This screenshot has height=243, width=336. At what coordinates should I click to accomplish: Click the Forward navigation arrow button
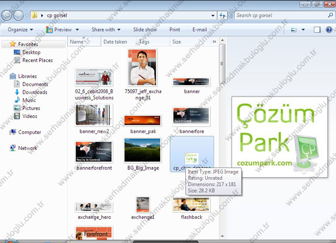pyautogui.click(x=18, y=15)
